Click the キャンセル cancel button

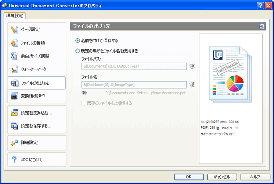(x=222, y=177)
